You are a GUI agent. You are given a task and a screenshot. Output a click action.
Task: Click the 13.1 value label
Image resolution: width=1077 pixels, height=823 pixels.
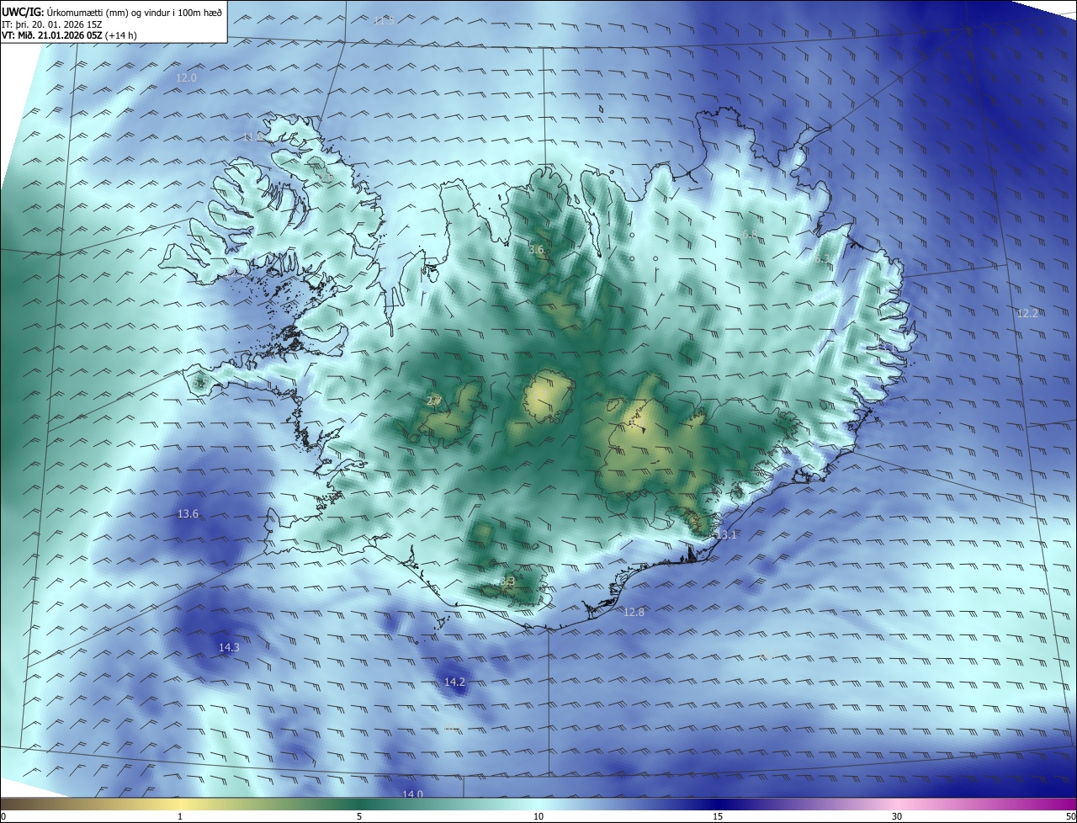[x=726, y=534]
